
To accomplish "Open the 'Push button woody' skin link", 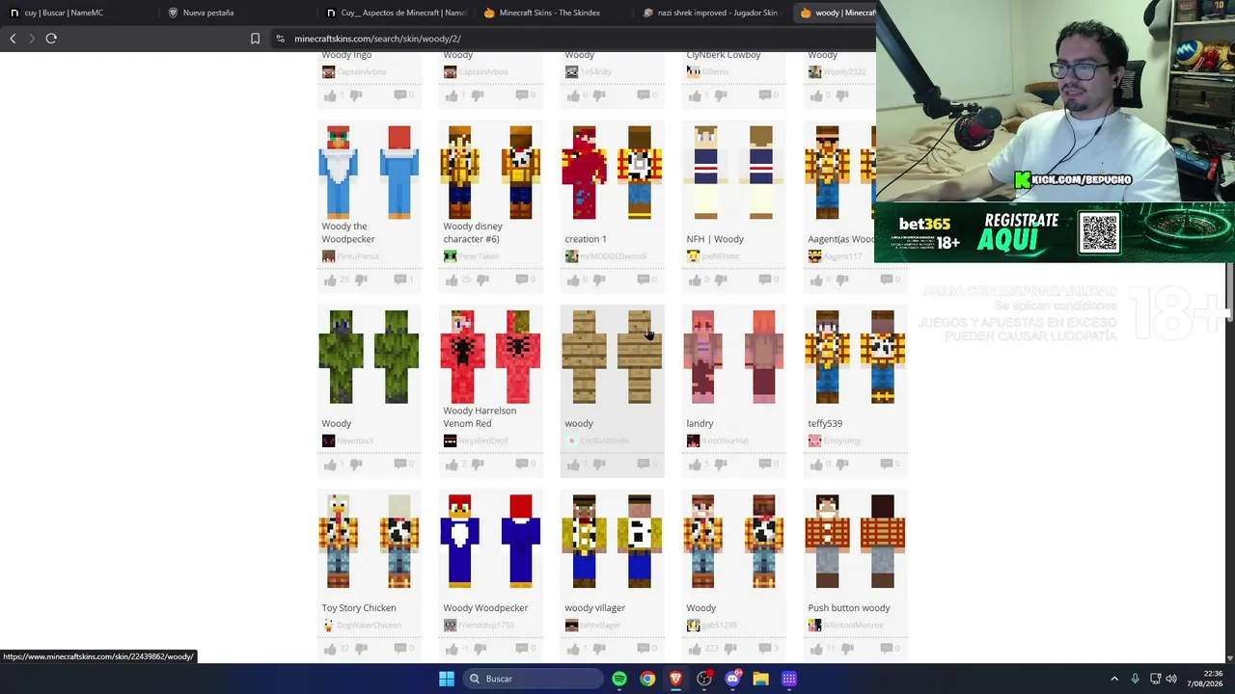I will pos(849,608).
